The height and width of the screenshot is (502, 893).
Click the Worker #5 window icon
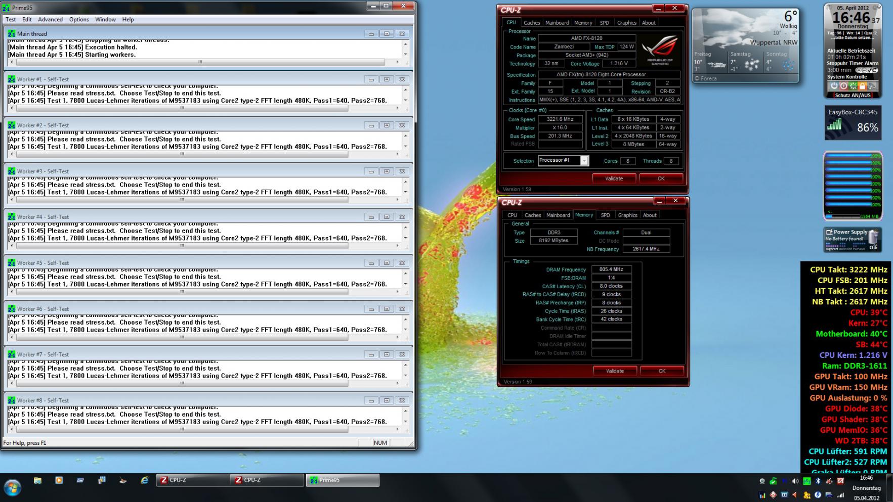point(12,262)
